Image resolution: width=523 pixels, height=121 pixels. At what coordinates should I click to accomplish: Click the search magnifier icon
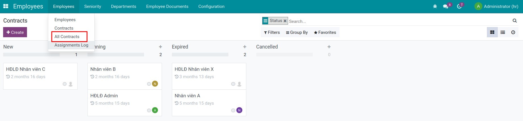click(514, 21)
